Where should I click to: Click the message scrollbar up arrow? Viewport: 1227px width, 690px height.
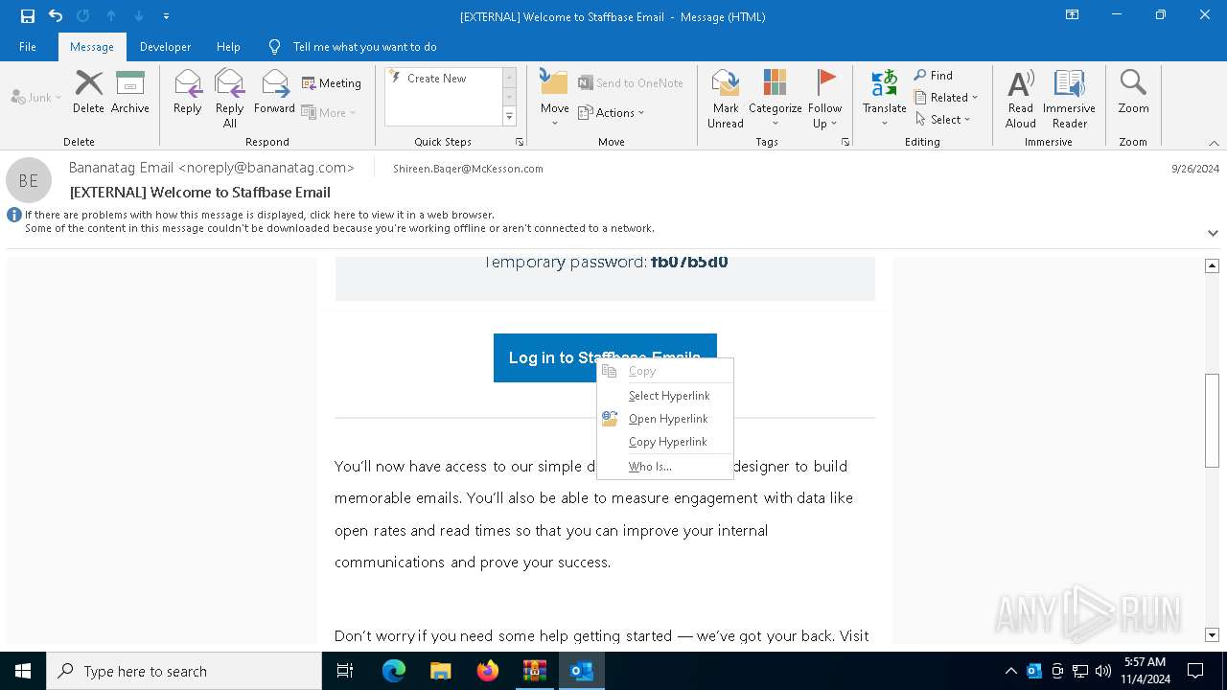1212,265
